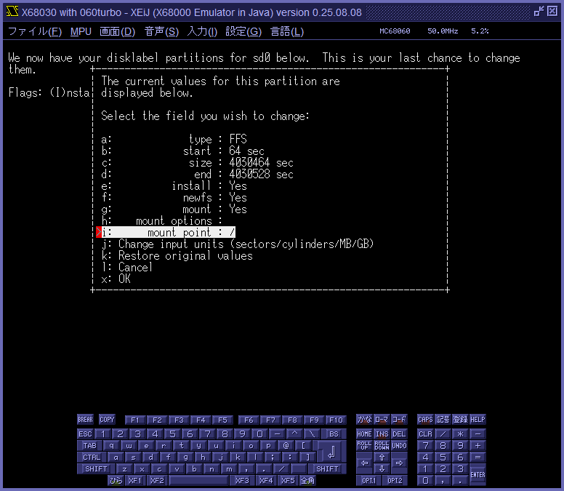Click the @ key on virtual keyboard

click(x=286, y=446)
